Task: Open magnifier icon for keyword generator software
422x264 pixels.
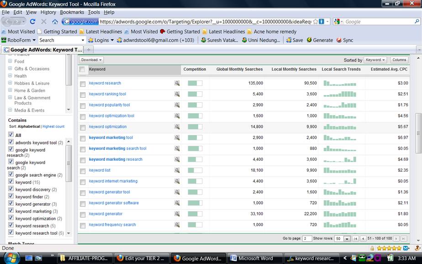Action: point(177,203)
